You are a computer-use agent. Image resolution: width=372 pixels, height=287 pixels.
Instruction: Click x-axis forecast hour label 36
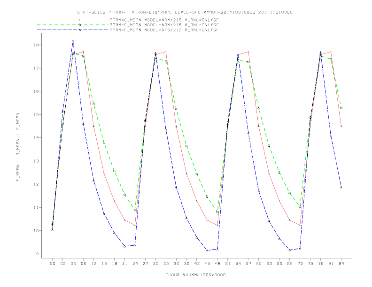[x=176, y=264]
